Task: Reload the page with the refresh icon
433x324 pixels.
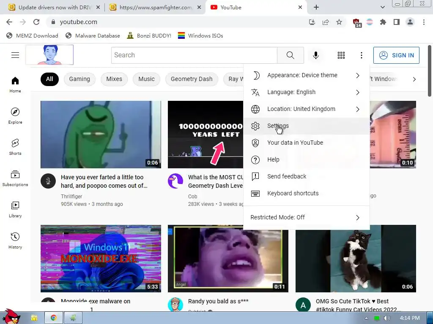Action: pos(36,22)
